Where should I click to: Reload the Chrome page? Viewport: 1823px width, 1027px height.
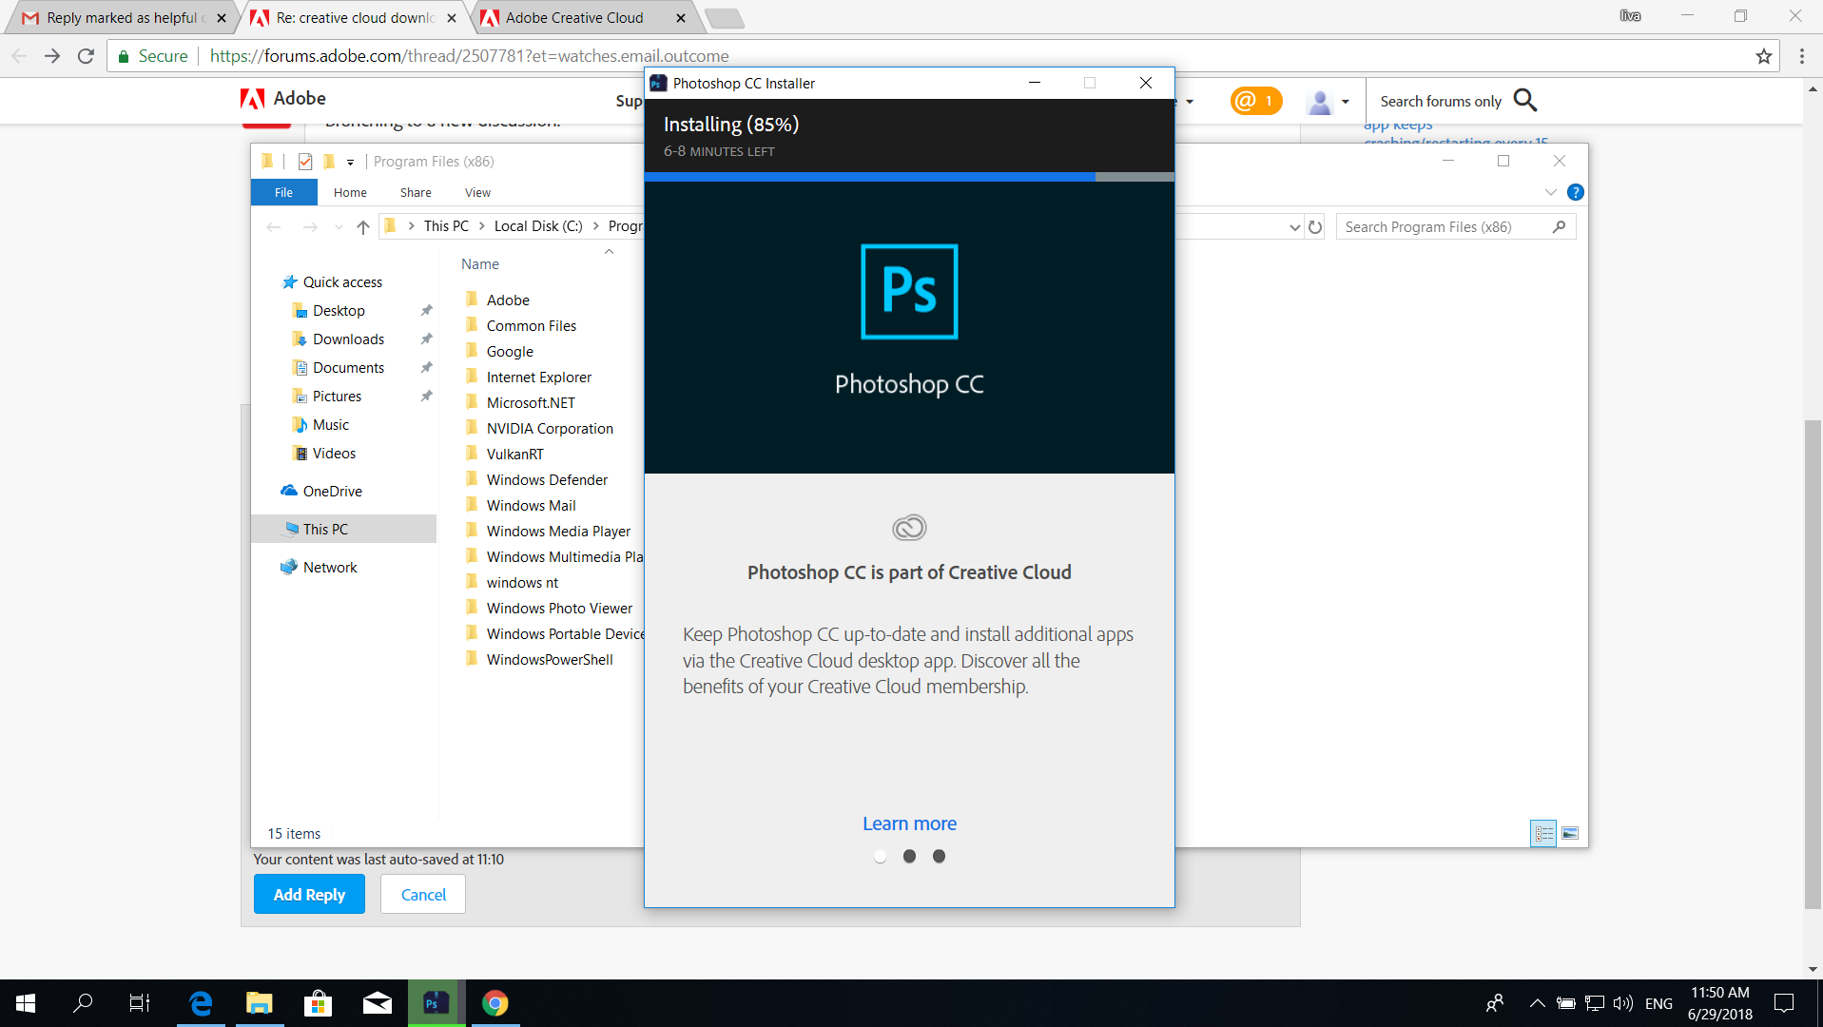coord(86,56)
